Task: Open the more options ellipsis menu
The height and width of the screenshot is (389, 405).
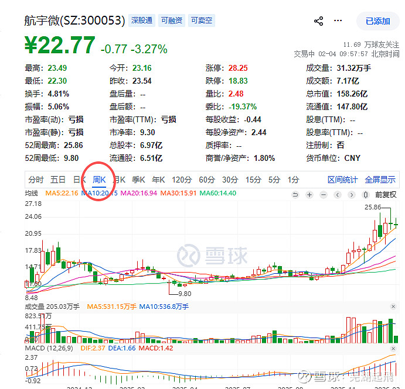Action: [x=338, y=20]
